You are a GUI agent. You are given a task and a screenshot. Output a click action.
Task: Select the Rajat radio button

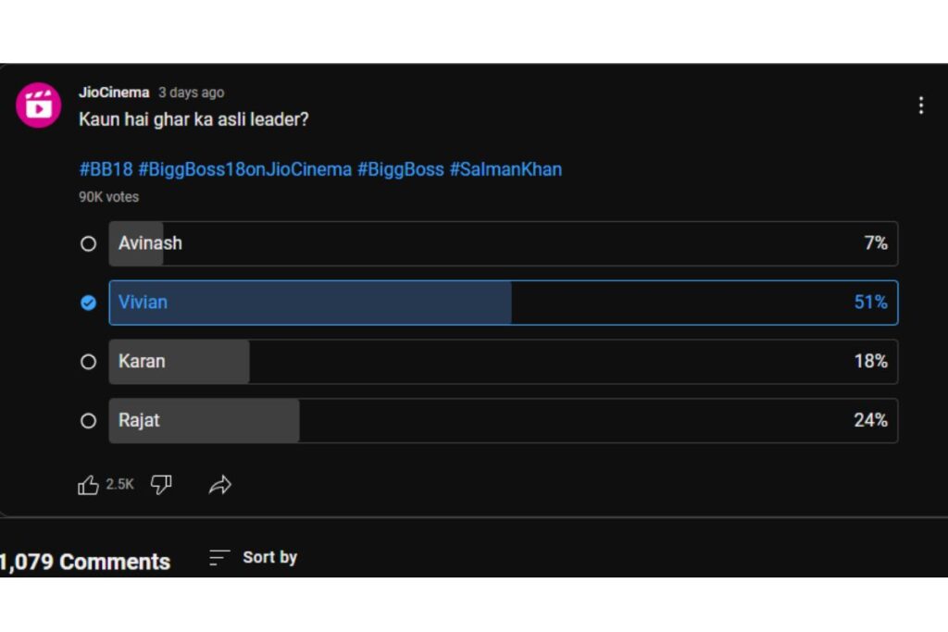[x=88, y=420]
